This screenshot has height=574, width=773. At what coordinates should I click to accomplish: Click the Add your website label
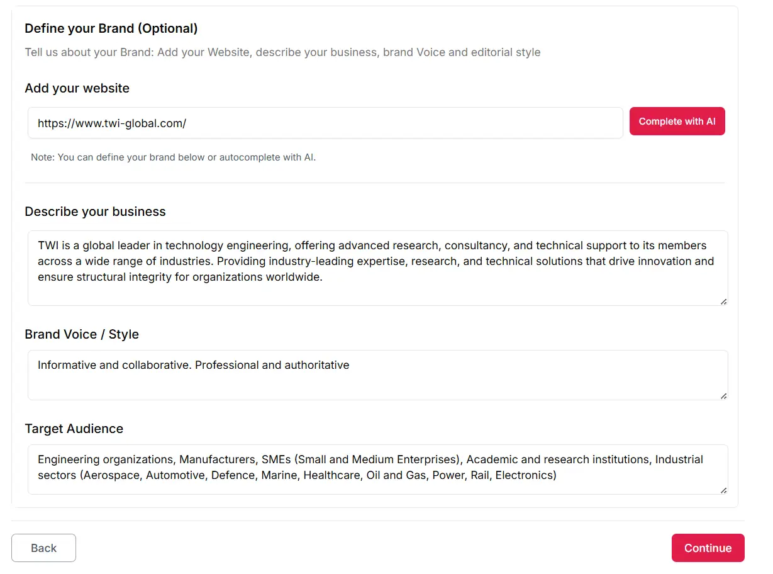[x=77, y=88]
